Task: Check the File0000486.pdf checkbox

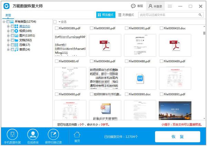Action: 91,61
